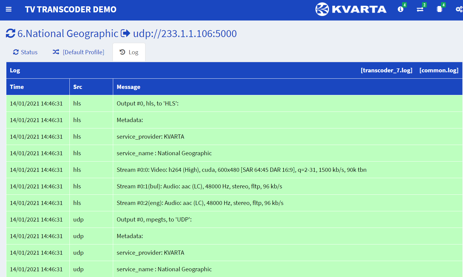The height and width of the screenshot is (277, 463).
Task: Click the udp://233.1.1.106:5000 address
Action: tap(185, 33)
